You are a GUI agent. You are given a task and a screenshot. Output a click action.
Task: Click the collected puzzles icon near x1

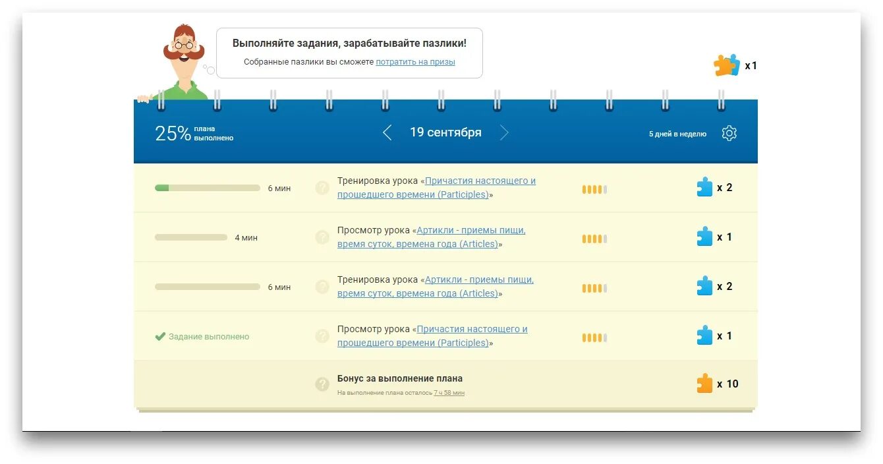coord(727,65)
